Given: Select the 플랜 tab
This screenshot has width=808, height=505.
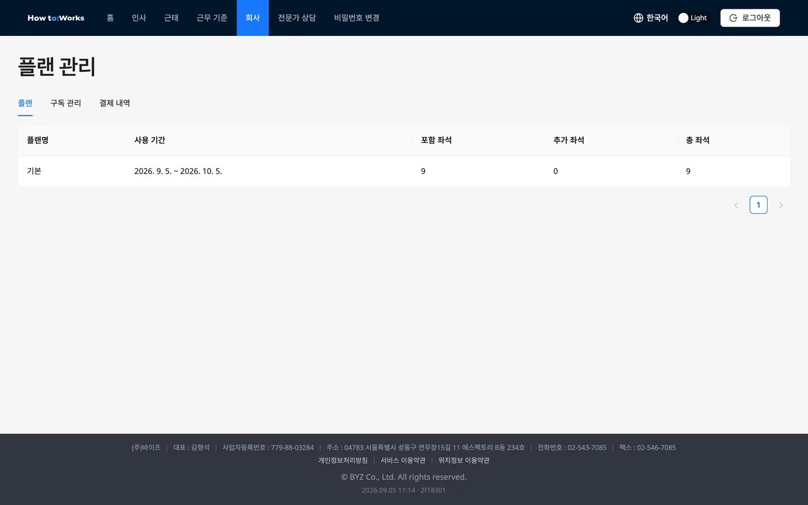Looking at the screenshot, I should coord(25,103).
